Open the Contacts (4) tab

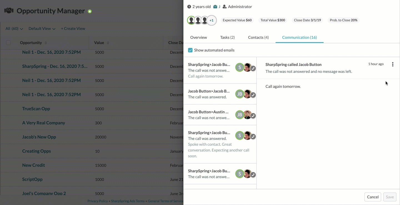coord(258,37)
